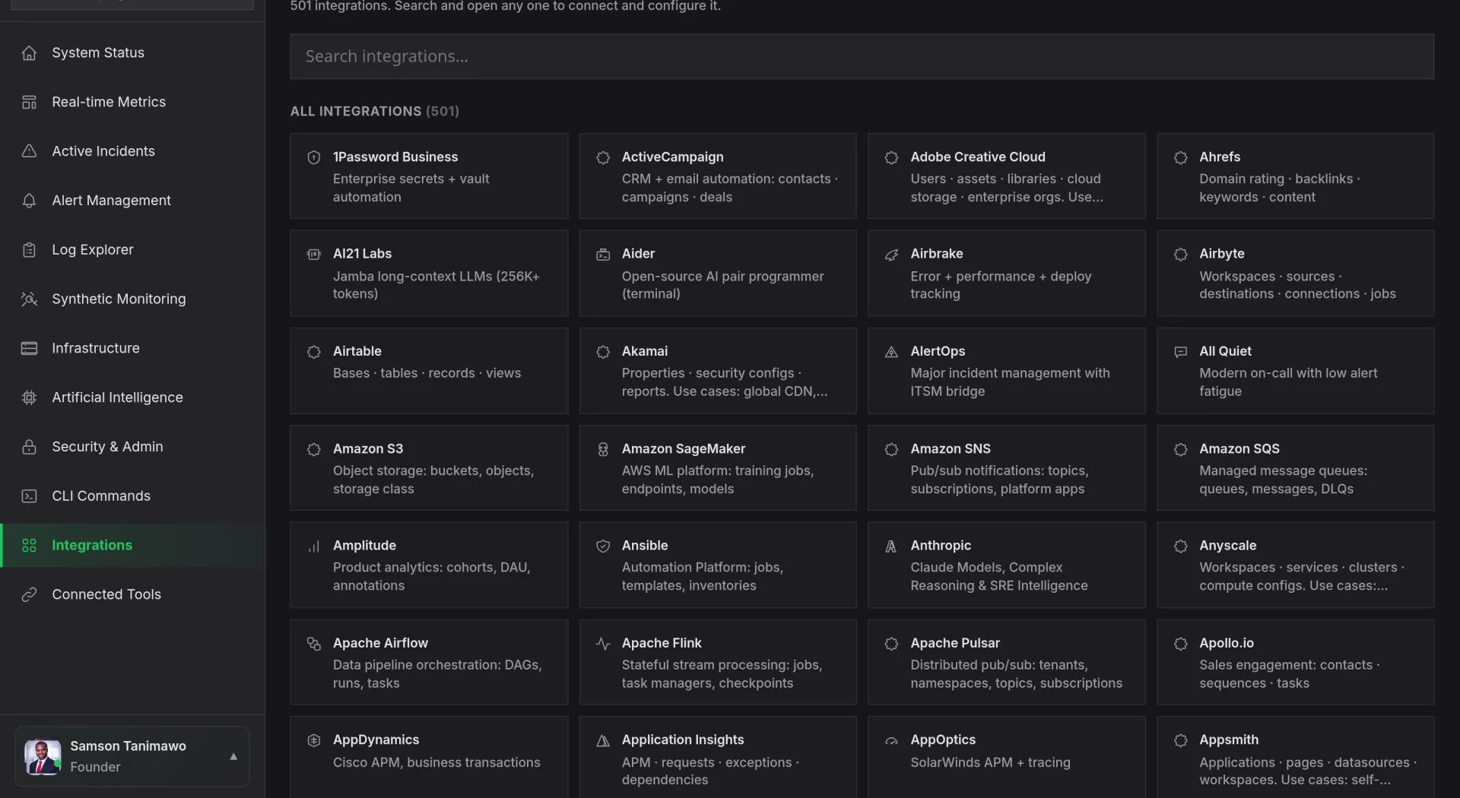Click the Amplitude bar chart icon
This screenshot has height=798, width=1460.
(313, 546)
